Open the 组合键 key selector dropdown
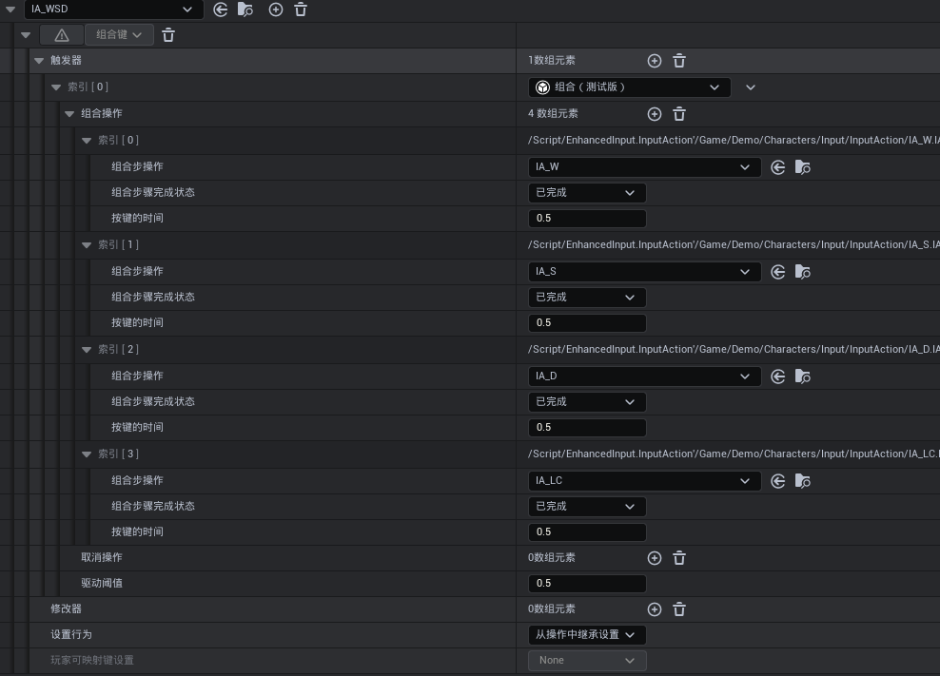The width and height of the screenshot is (940, 676). pos(119,35)
